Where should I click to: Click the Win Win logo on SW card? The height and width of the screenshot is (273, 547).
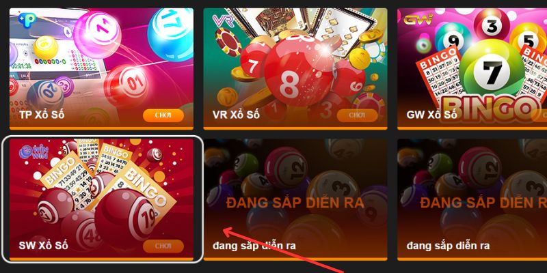click(x=34, y=152)
